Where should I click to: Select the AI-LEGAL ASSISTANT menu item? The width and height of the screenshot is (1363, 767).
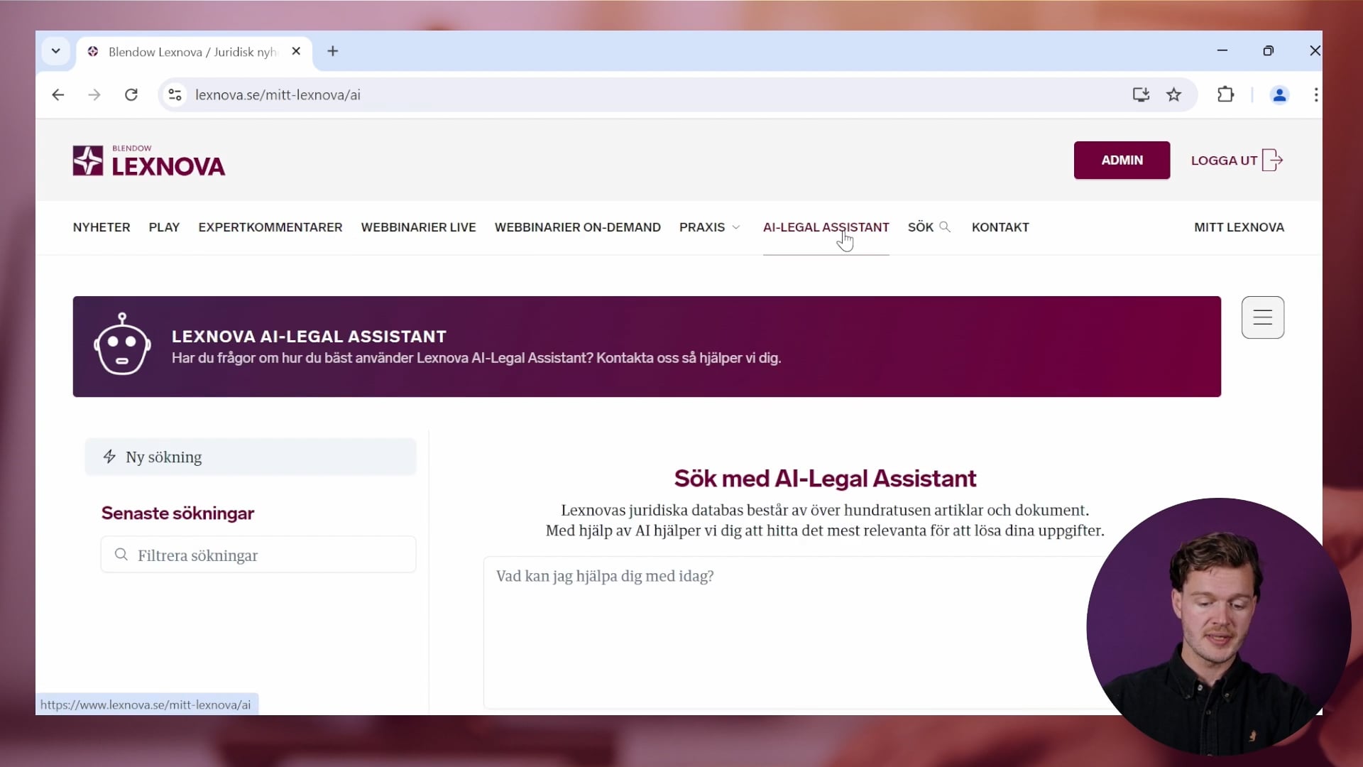[826, 227]
